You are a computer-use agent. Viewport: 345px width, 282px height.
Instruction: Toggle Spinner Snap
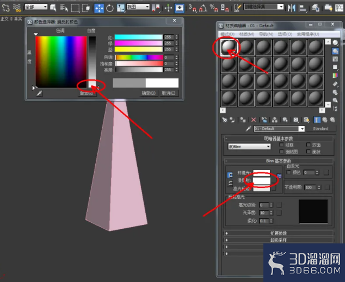pyautogui.click(x=225, y=8)
